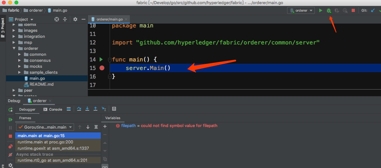This screenshot has width=381, height=168.
Task: Run to Cursor in the debugger toolbar
Action: 104,109
